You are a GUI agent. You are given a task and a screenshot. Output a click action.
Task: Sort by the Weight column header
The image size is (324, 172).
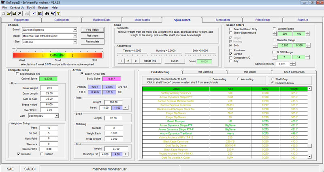[x=294, y=89]
